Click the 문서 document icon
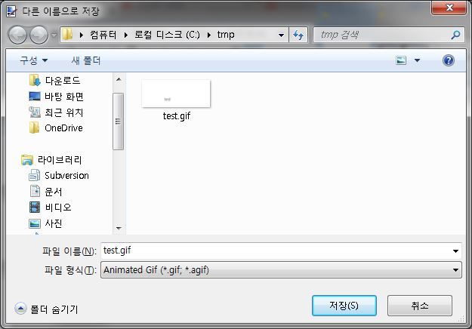Screen dimensions: 472x329 pyautogui.click(x=35, y=191)
